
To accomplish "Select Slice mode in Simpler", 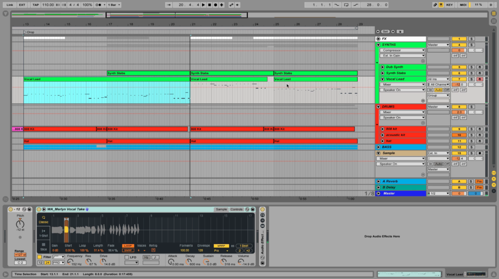I will pyautogui.click(x=44, y=247).
